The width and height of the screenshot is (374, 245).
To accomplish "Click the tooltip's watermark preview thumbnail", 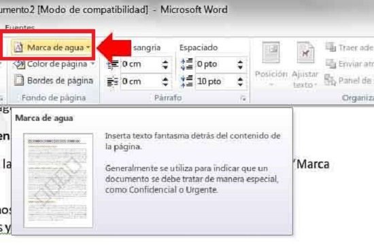I will point(58,181).
